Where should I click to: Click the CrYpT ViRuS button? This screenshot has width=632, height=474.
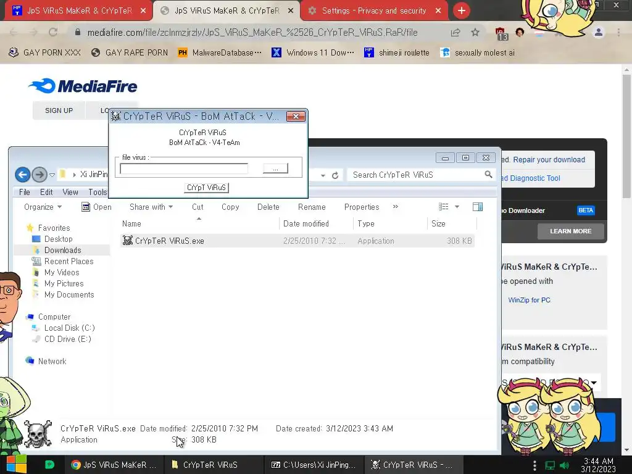tap(206, 188)
